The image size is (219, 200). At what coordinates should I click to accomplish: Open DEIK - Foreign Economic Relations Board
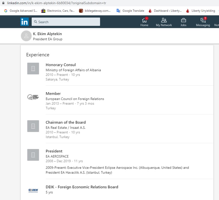tap(82, 187)
